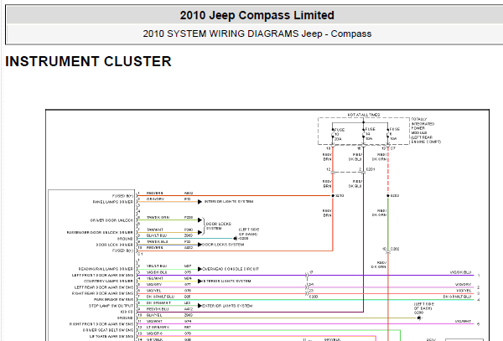
Task: Click "RIGHT FRONT DOOR AJAR SW SNS" label
Action: click(101, 324)
